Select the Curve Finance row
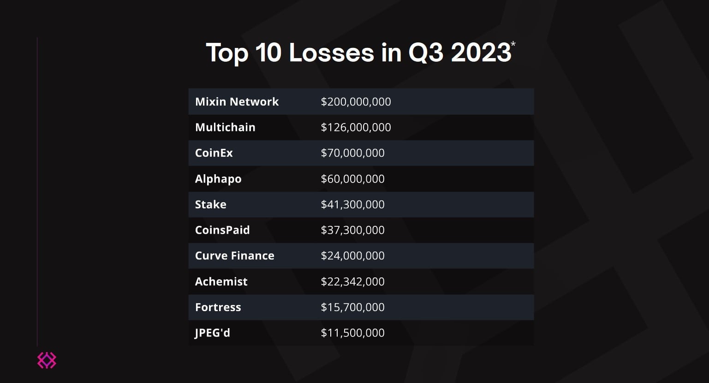This screenshot has height=383, width=709. pyautogui.click(x=361, y=256)
